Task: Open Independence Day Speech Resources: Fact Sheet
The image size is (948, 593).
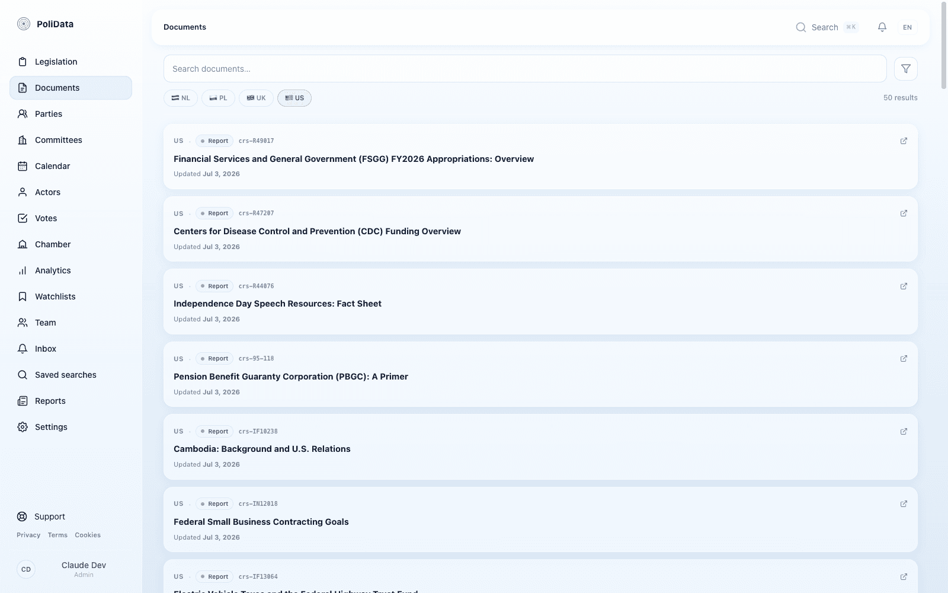Action: click(277, 304)
